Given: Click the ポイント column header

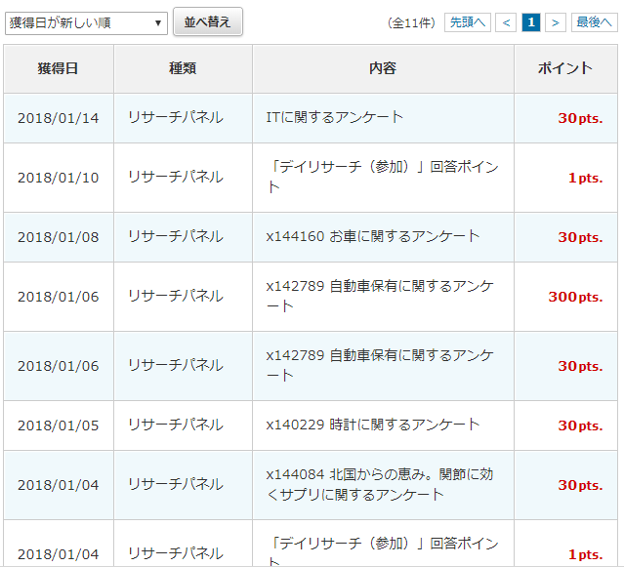Looking at the screenshot, I should tap(565, 68).
